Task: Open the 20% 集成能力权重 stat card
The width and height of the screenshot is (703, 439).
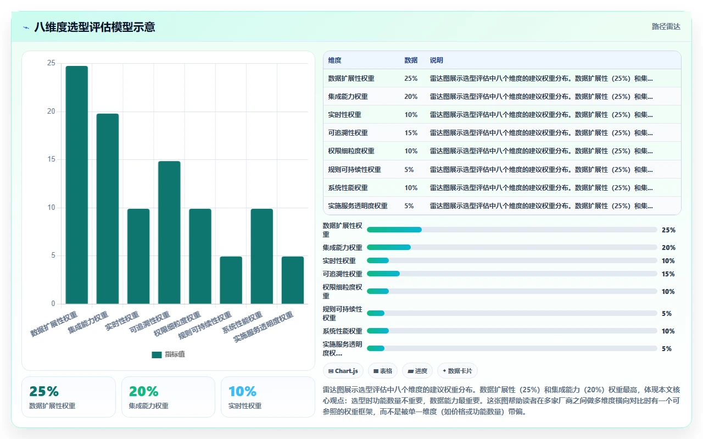Action: [x=168, y=397]
